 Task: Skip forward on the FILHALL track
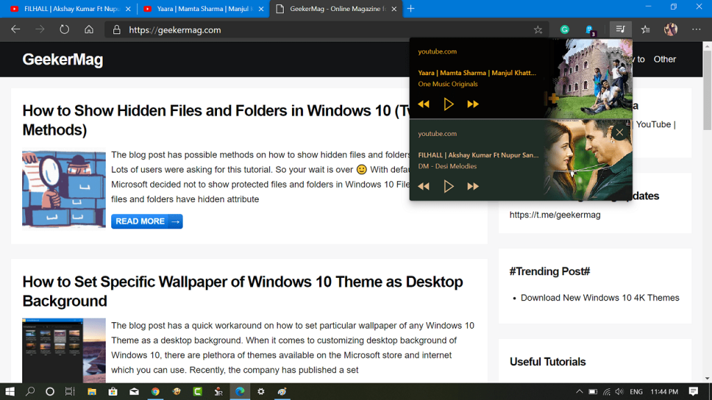point(473,186)
